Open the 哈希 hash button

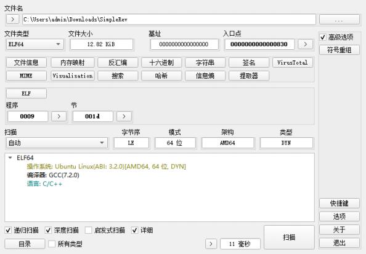161,76
